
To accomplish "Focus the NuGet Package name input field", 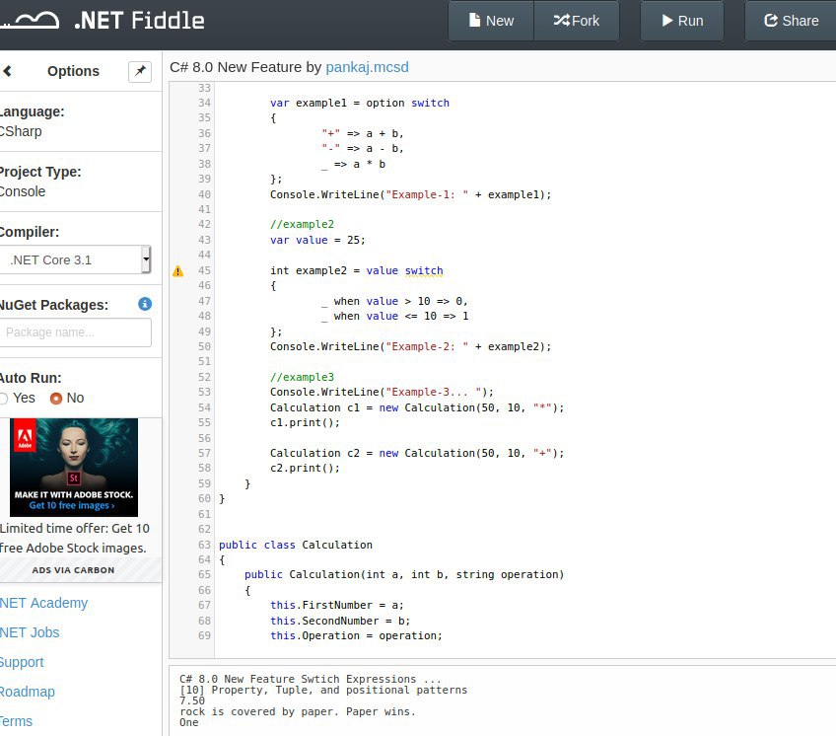I will point(75,332).
